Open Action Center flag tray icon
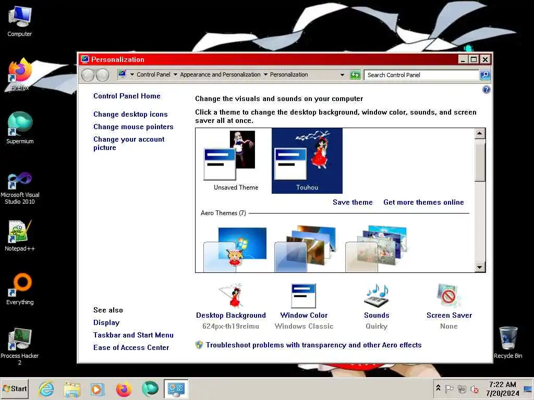Screen dimensions: 534x400 point(449,389)
